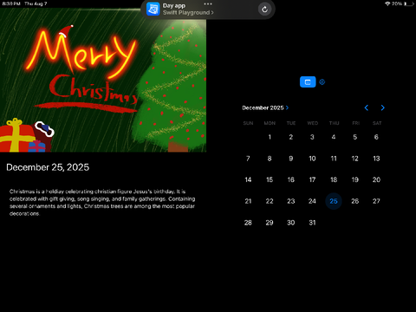Tap the Merry Christmas artwork image
416x312 pixels.
103,80
